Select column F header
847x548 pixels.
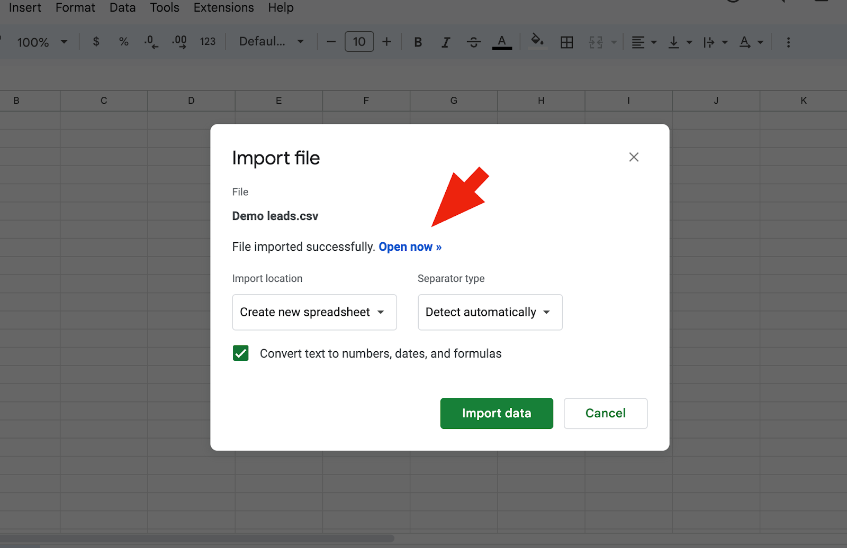click(x=366, y=101)
